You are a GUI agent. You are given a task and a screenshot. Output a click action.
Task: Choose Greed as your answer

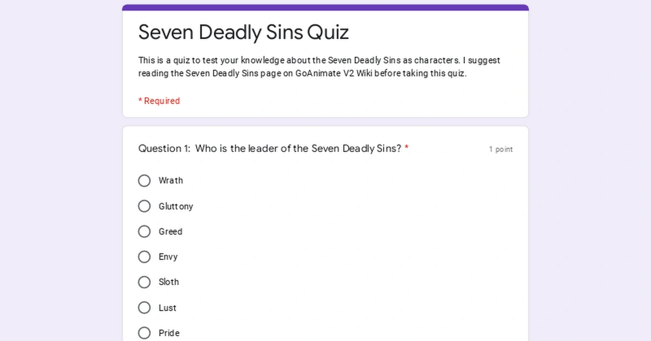tap(144, 231)
